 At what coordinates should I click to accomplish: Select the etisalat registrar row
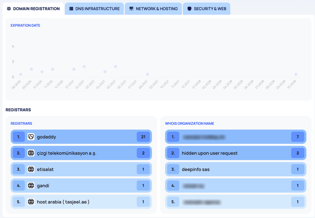tap(81, 169)
